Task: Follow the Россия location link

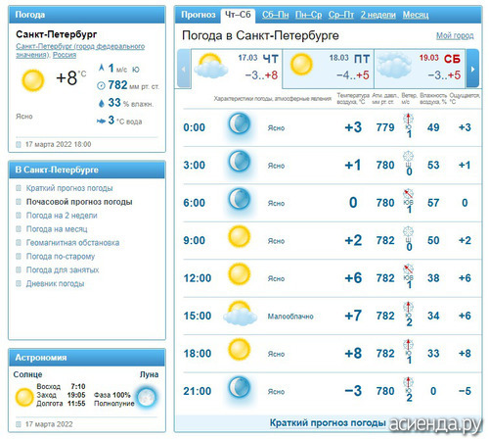Action: point(65,55)
